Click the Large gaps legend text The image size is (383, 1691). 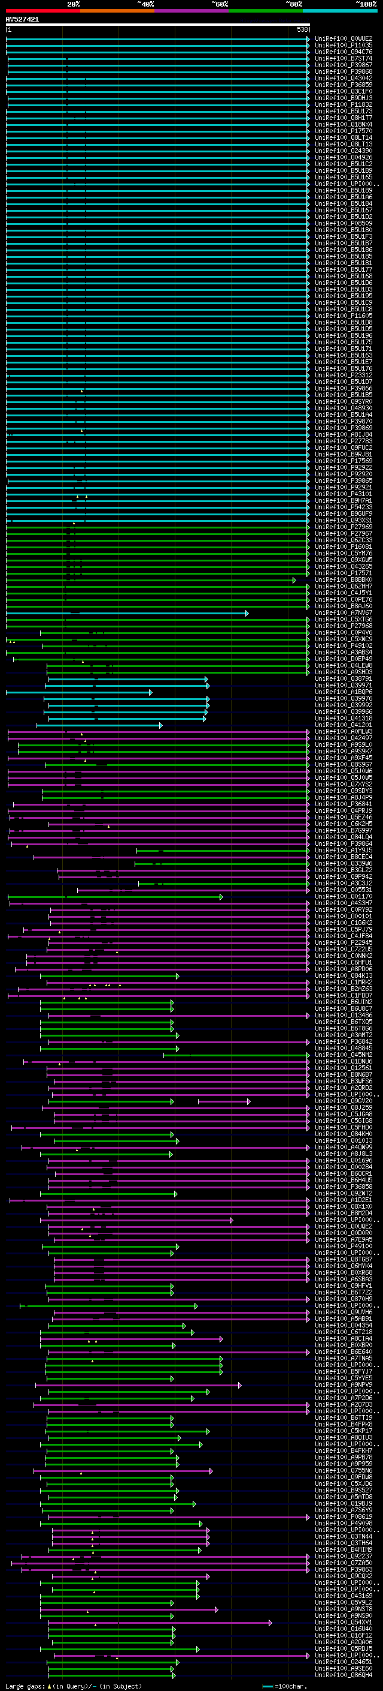[x=74, y=1686]
